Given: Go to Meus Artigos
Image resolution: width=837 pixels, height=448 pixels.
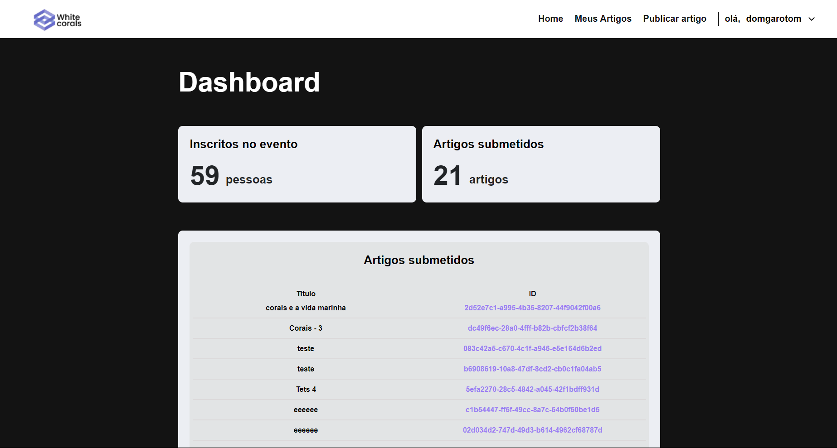Looking at the screenshot, I should pos(603,19).
